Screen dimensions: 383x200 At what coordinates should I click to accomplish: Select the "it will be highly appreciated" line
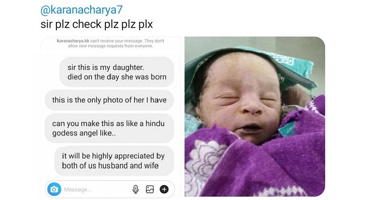point(113,156)
